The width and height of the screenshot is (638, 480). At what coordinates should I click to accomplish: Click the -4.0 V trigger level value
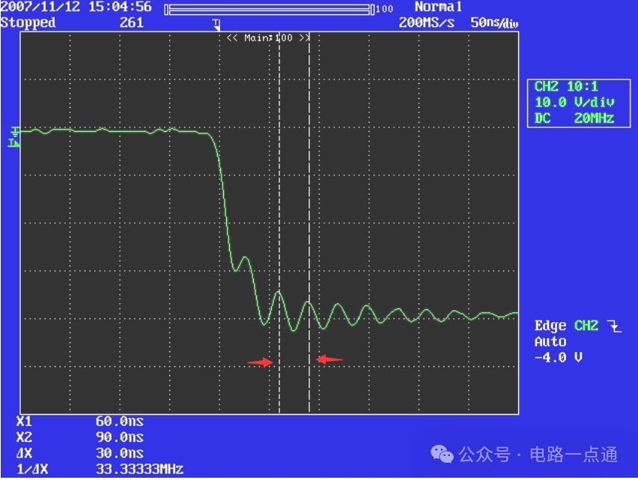tap(559, 357)
